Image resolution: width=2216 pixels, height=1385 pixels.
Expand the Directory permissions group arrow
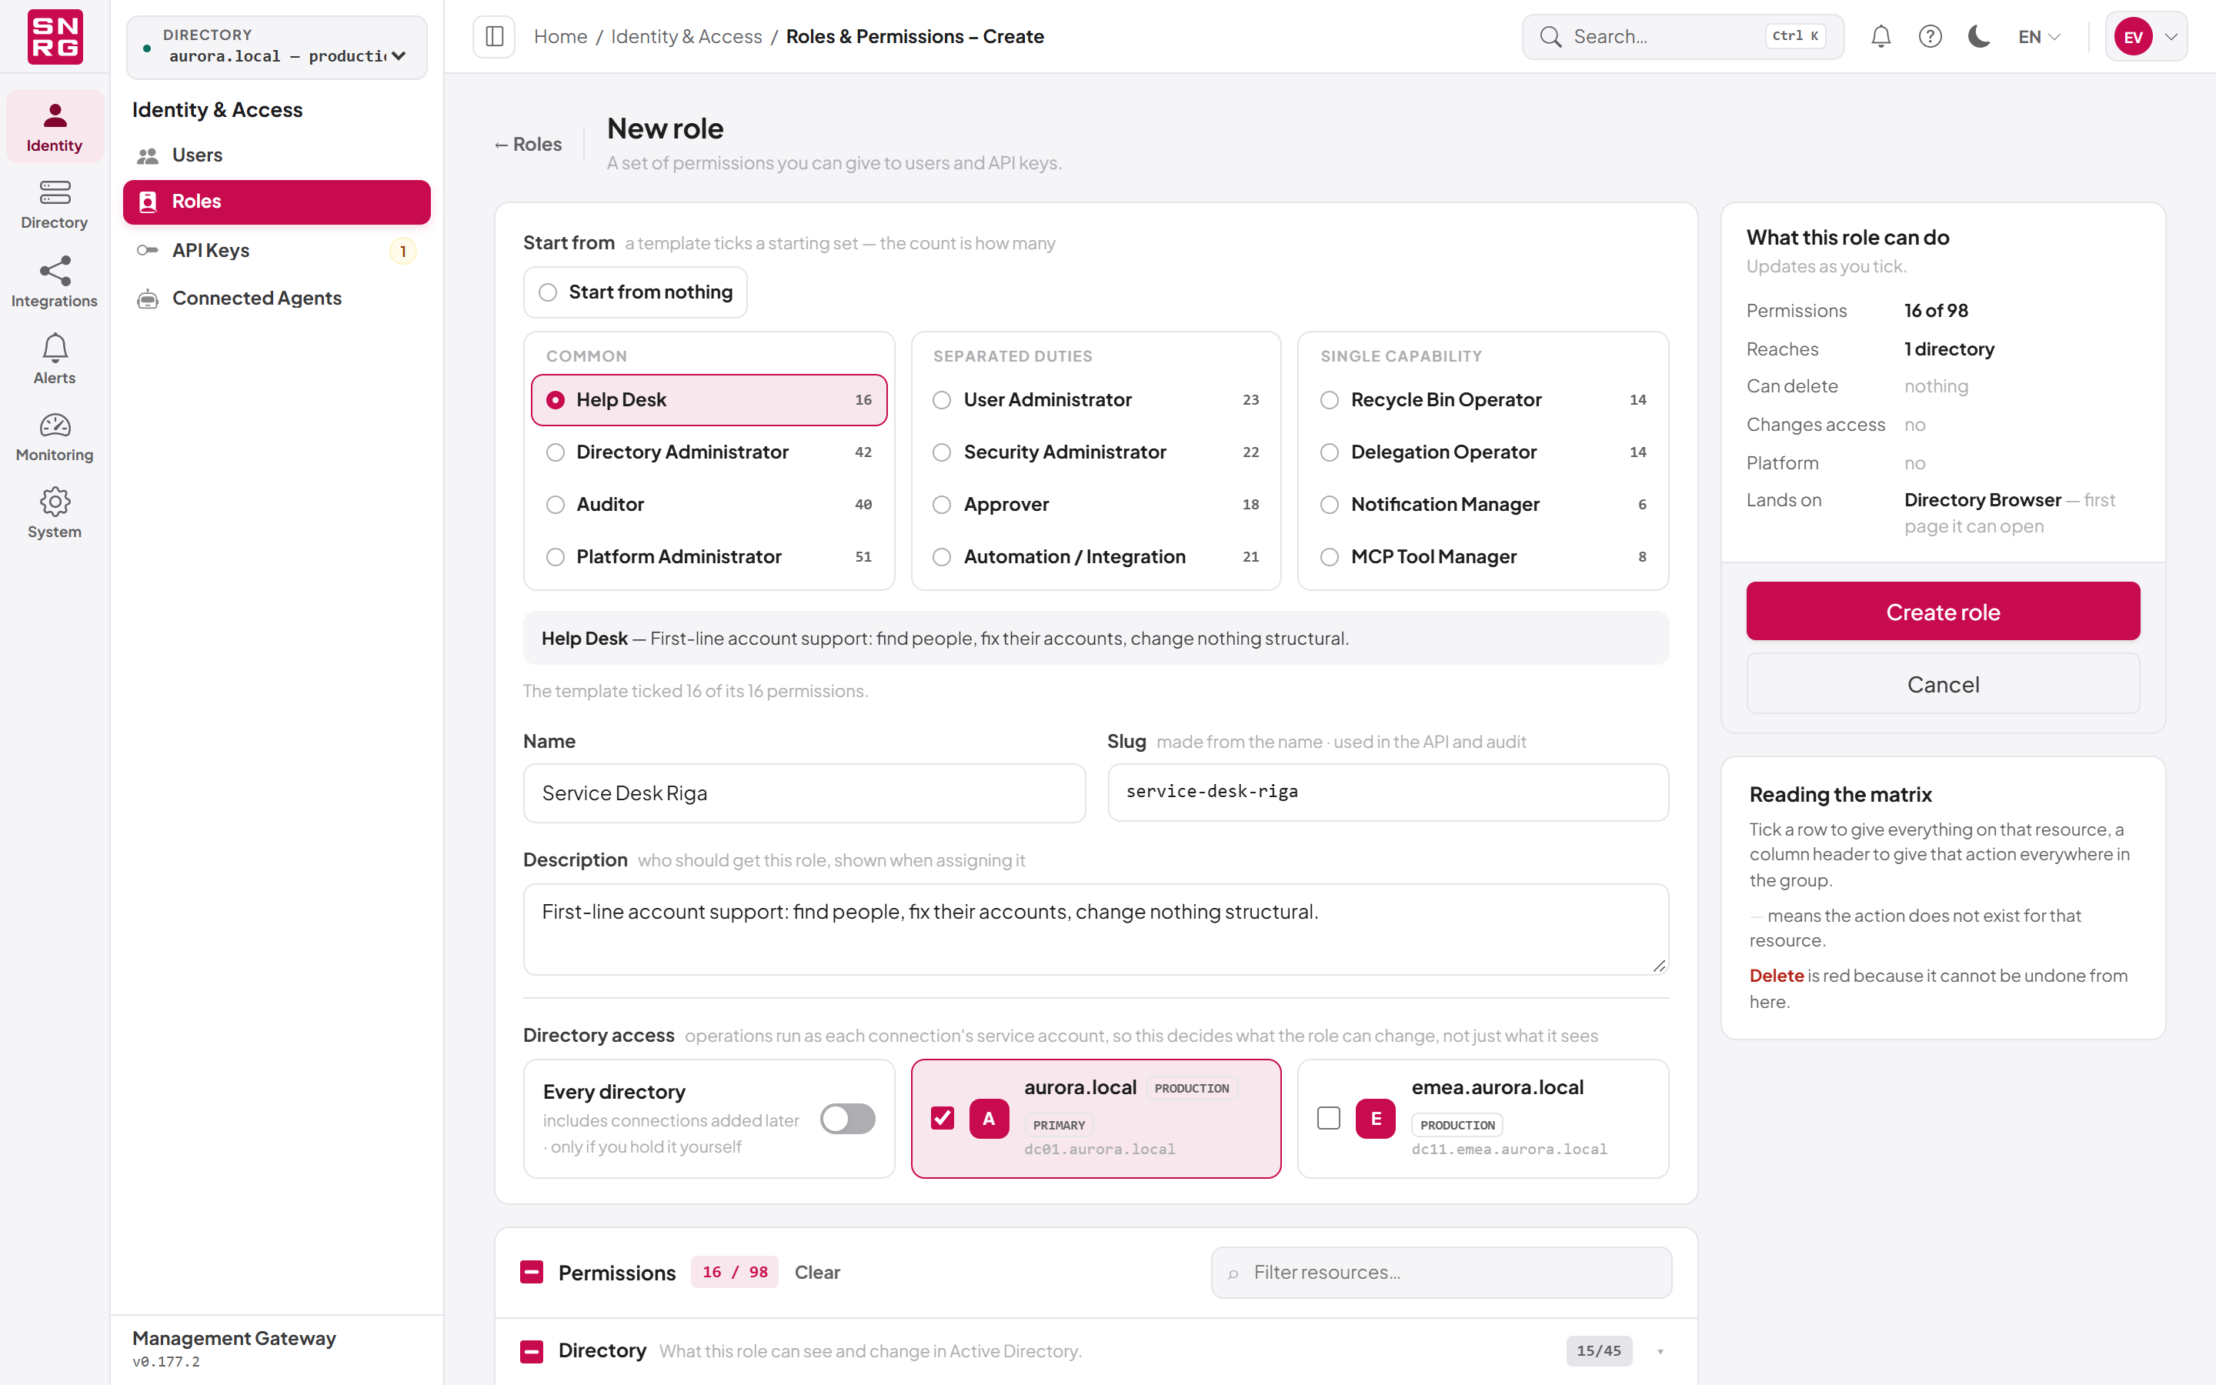coord(1660,1351)
